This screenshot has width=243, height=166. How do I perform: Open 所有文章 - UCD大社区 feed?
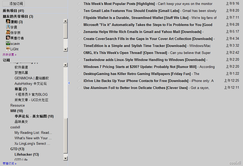pyautogui.click(x=31, y=100)
